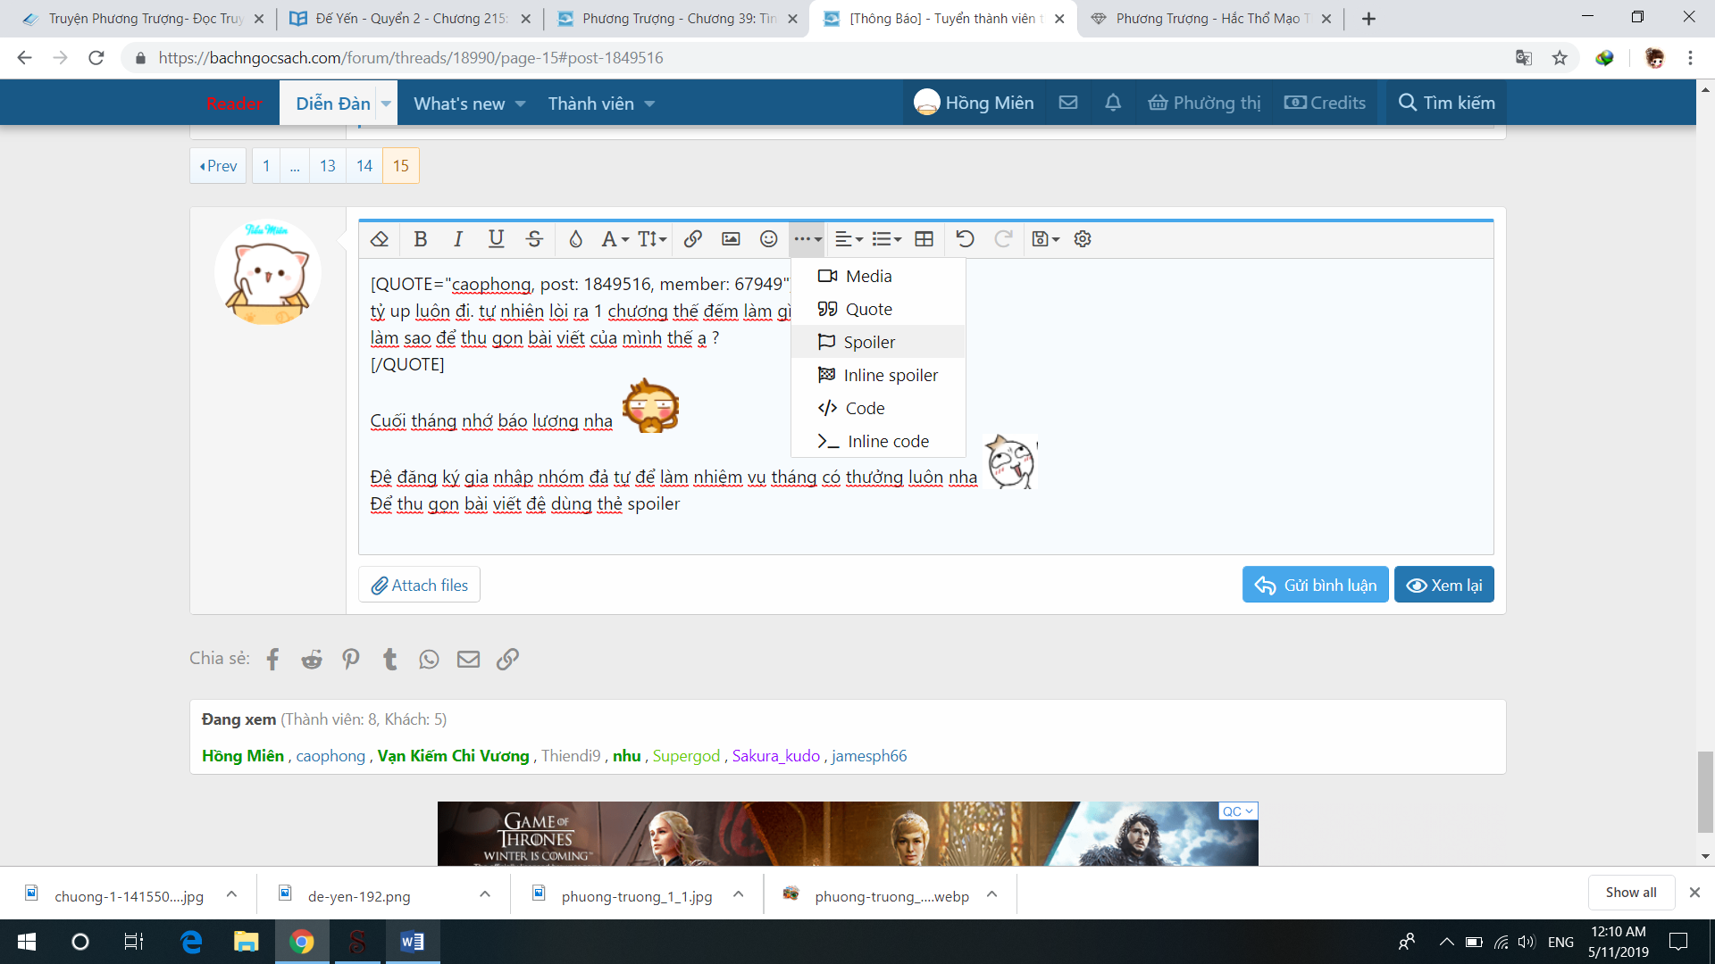
Task: Toggle BB code editor mode
Action: click(1083, 239)
